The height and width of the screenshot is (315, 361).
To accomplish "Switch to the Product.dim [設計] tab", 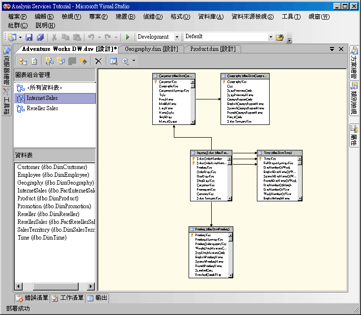I will [x=213, y=49].
